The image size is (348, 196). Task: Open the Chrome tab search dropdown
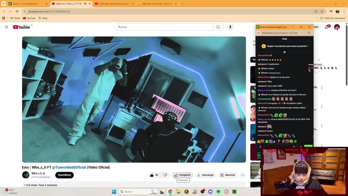[4, 4]
